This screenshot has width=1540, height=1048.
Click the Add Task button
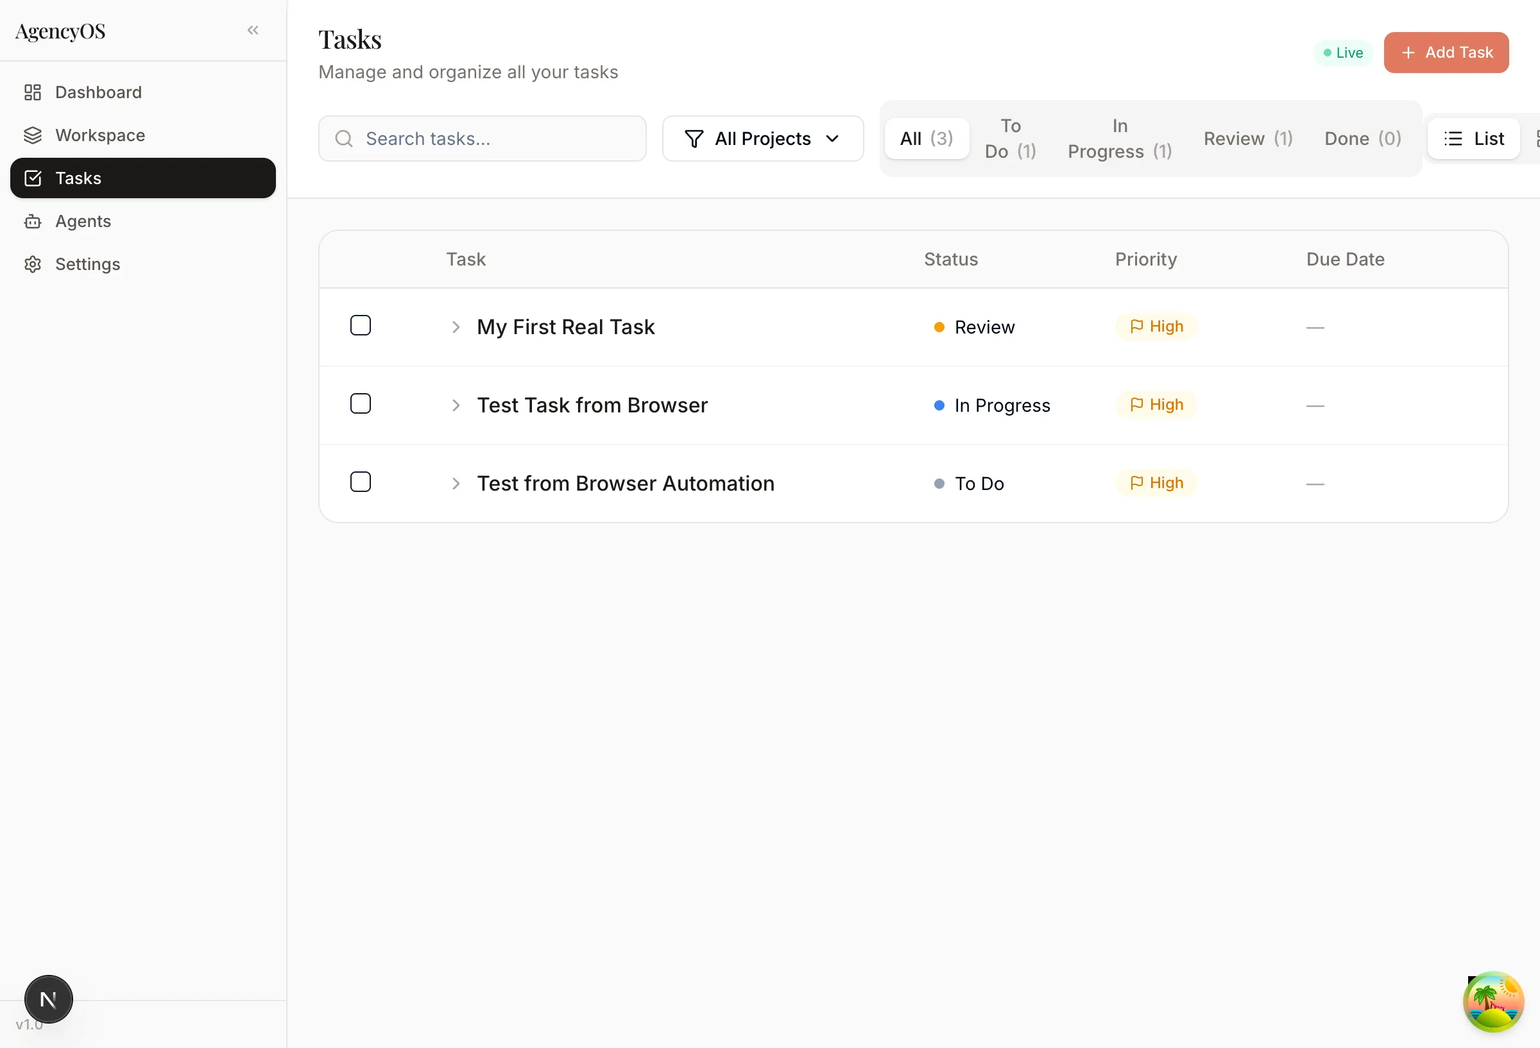(1446, 53)
